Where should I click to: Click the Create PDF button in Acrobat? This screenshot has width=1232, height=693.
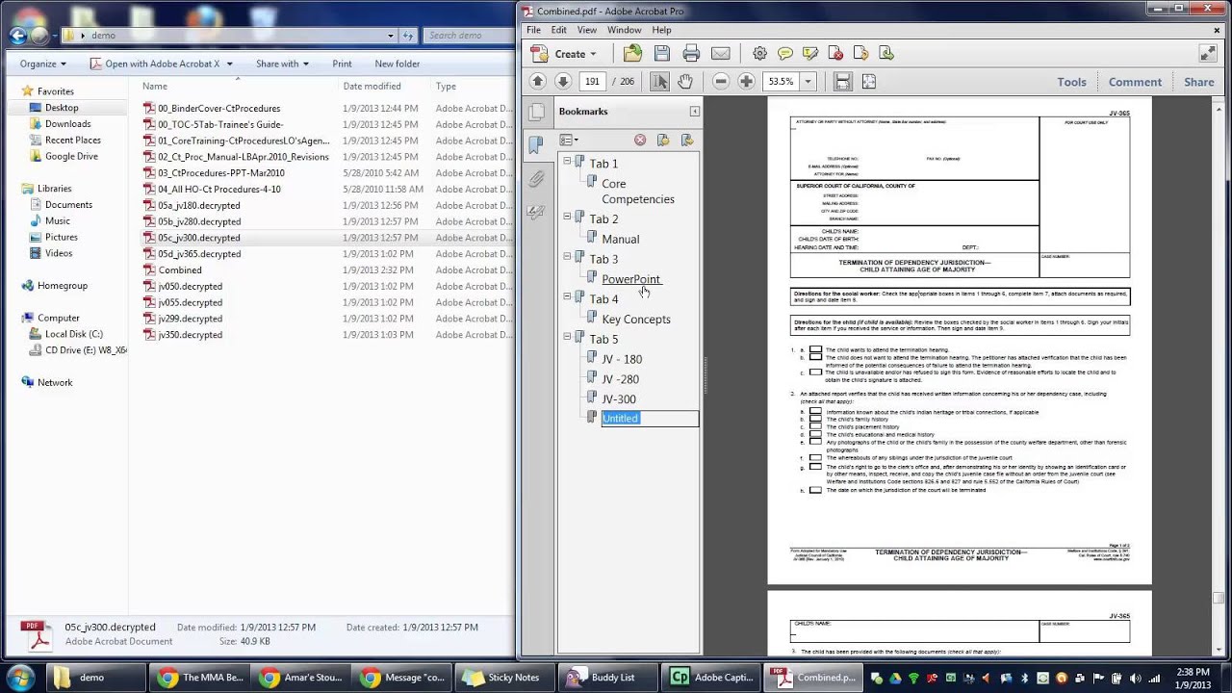563,54
